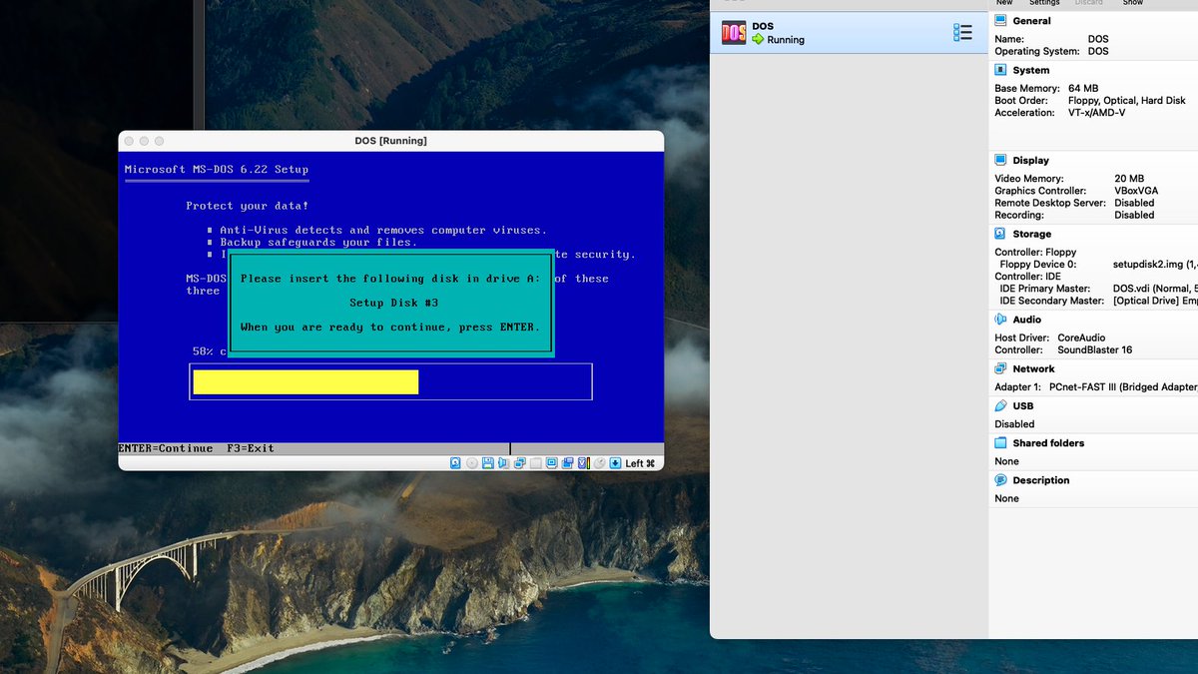Click the optical disc status icon

tap(472, 463)
